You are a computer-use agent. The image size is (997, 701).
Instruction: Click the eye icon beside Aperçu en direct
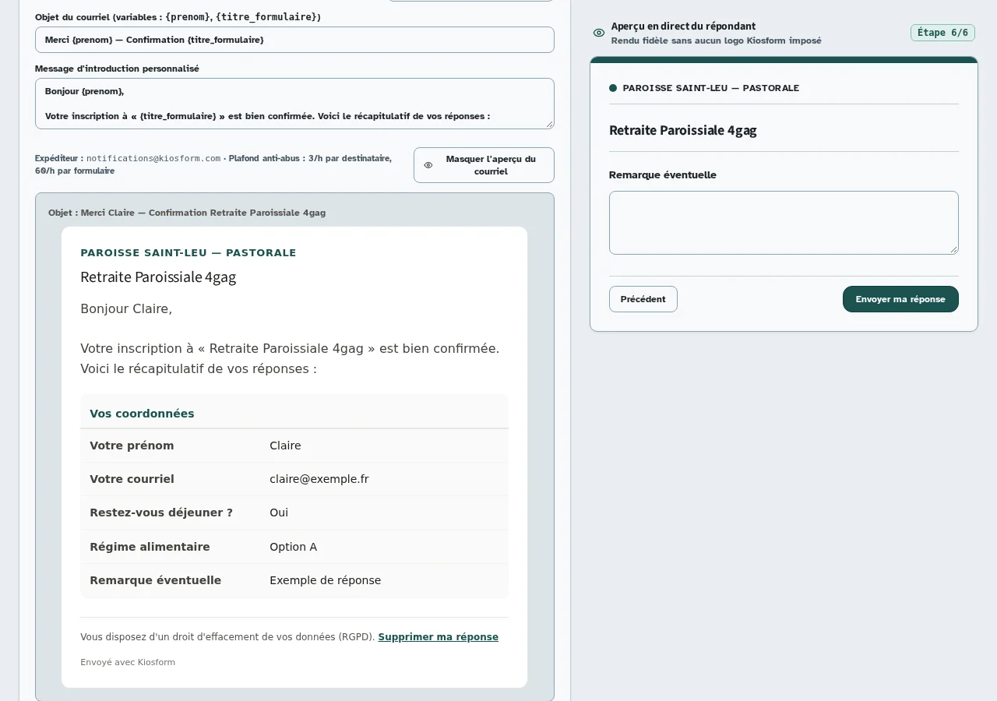599,33
